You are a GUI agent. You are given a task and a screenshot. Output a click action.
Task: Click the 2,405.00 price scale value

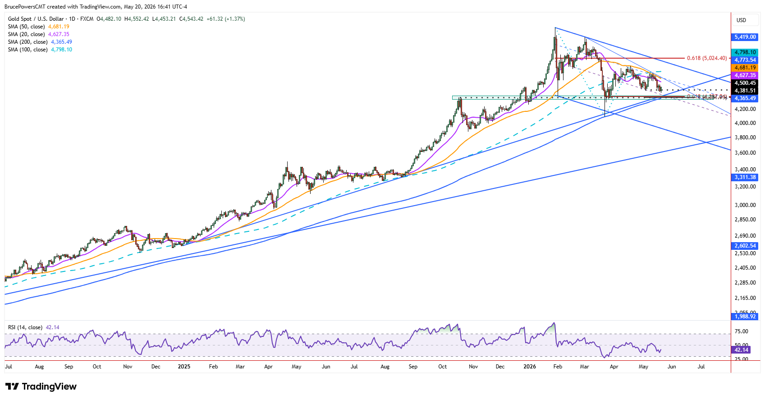point(745,268)
